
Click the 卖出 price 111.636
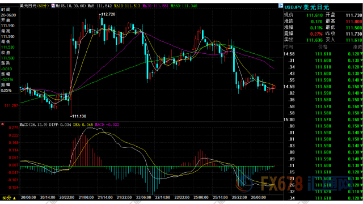(x=315, y=40)
